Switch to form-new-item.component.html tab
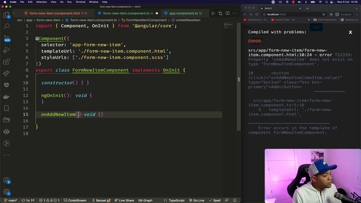Image resolution: width=361 pixels, height=203 pixels. [55, 14]
